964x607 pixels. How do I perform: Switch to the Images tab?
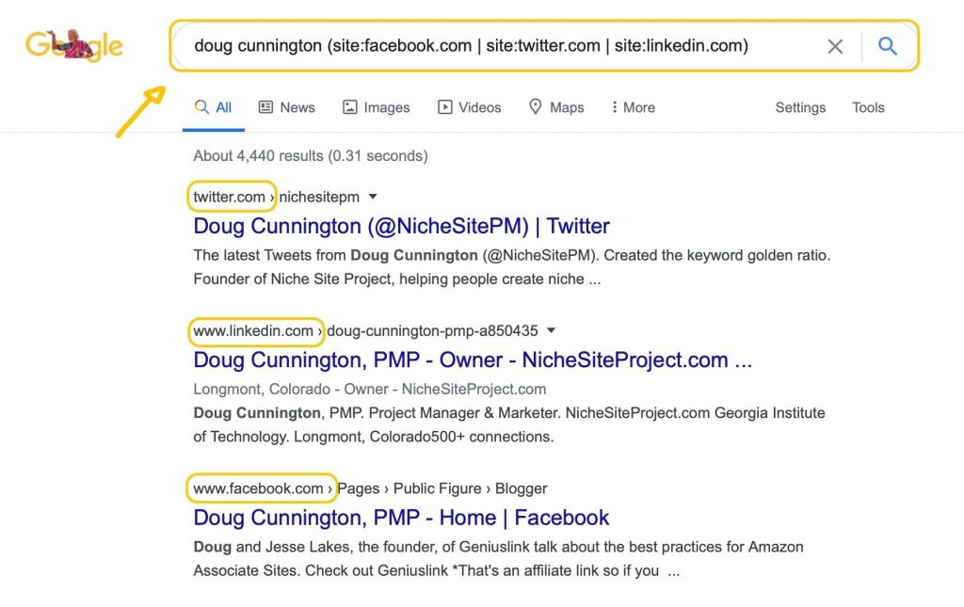pos(376,107)
